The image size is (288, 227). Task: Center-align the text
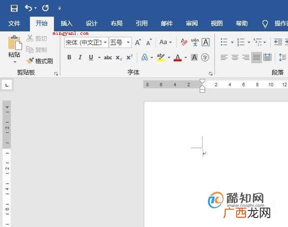pos(235,57)
